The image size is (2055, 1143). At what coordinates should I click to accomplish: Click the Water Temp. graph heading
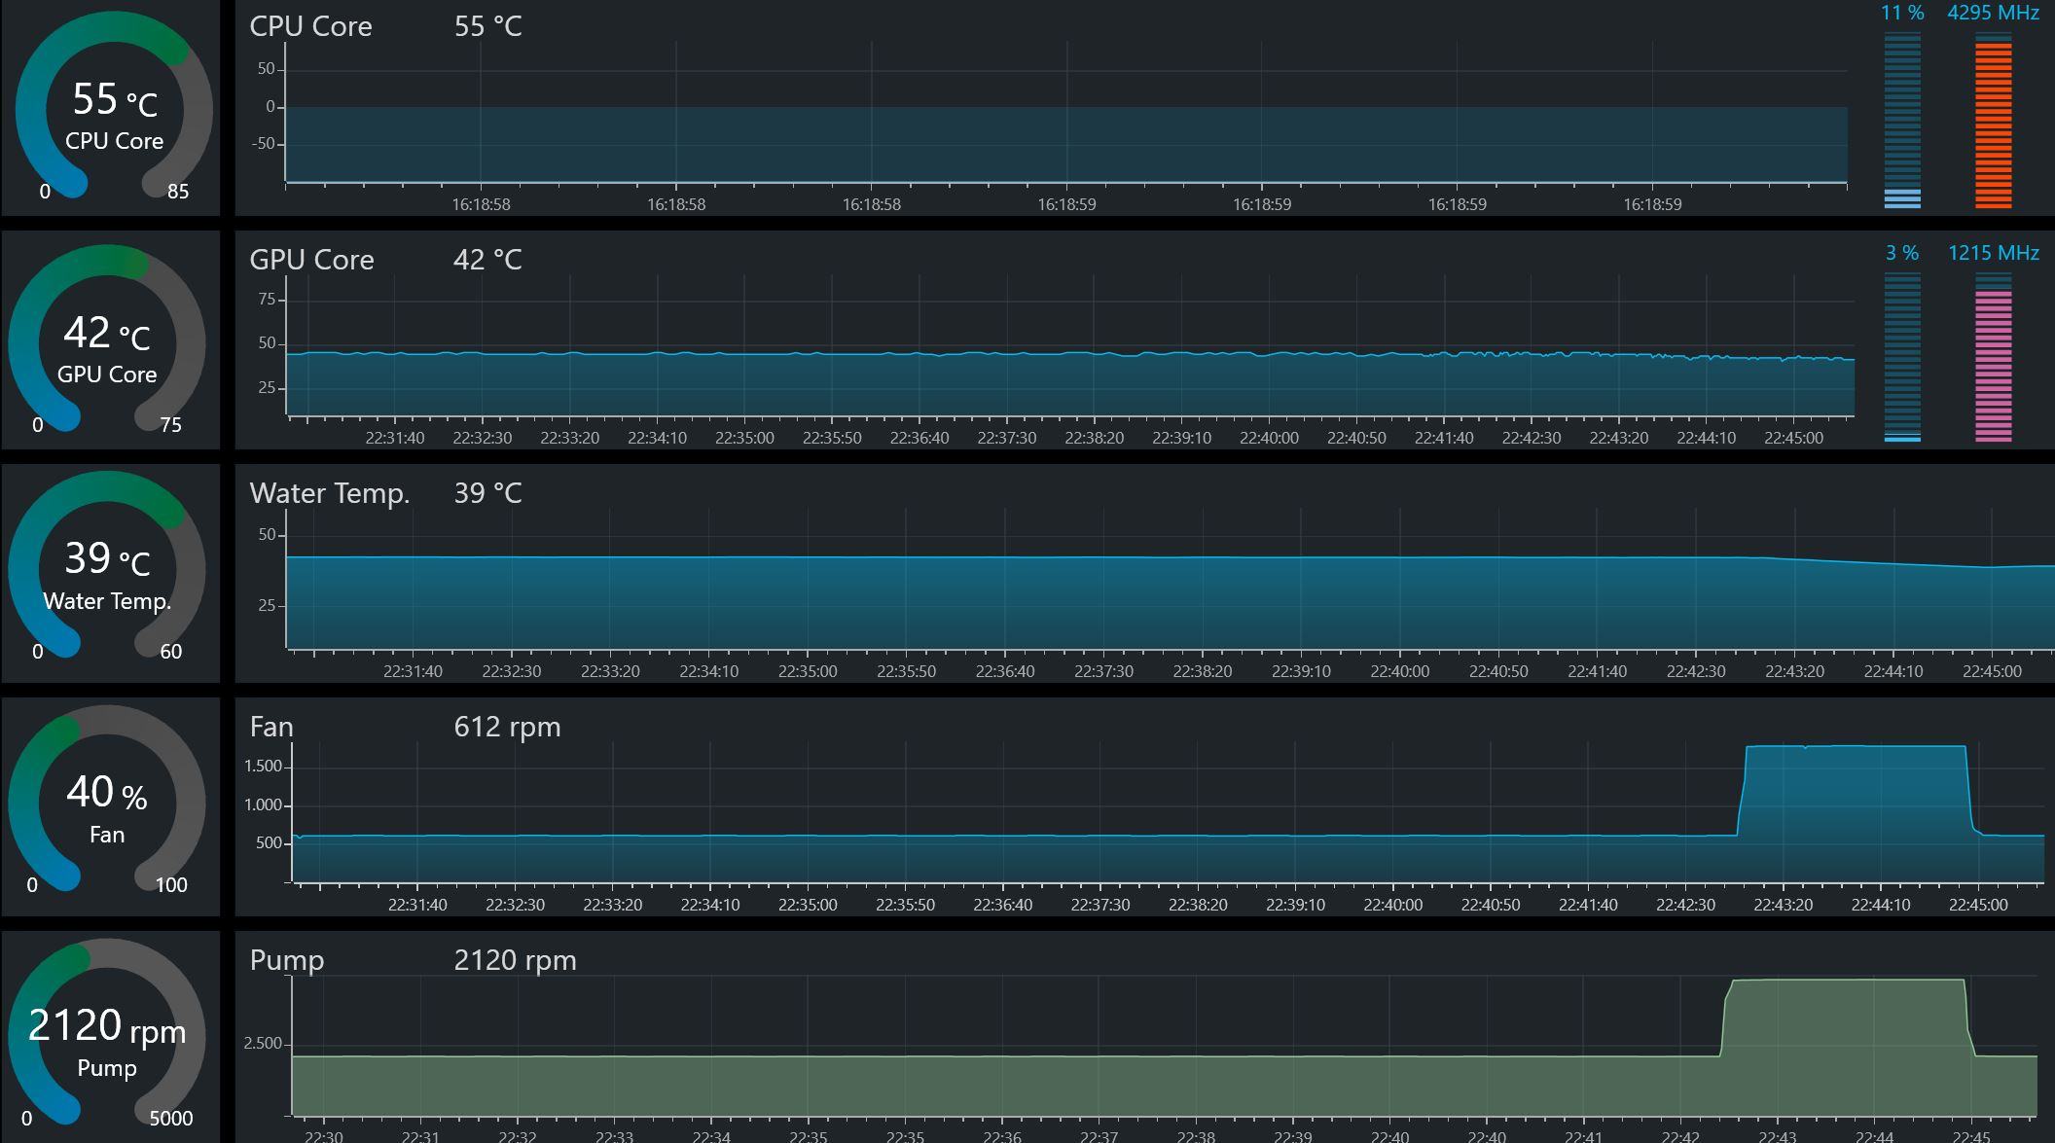pyautogui.click(x=330, y=493)
